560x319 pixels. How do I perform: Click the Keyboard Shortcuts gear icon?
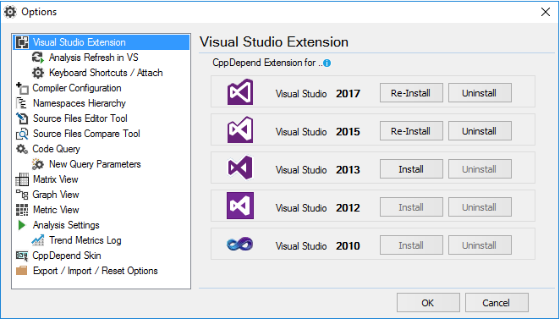point(38,73)
